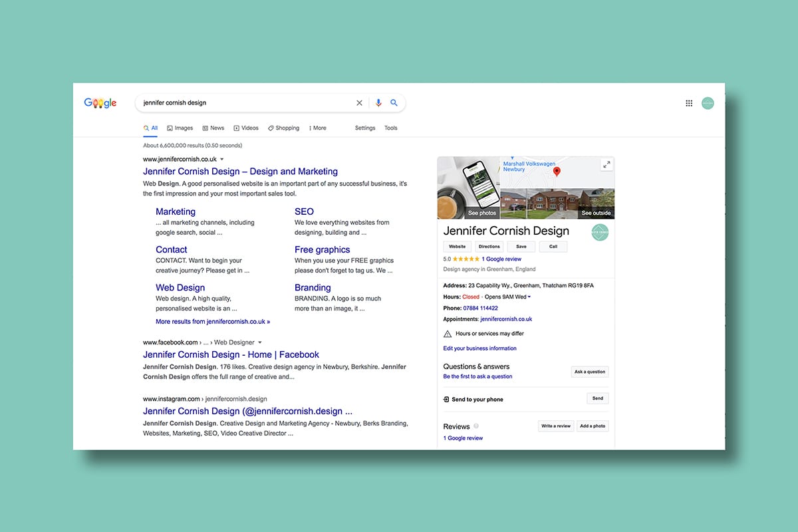The image size is (798, 532).
Task: Click the phone number 07884 114422
Action: click(480, 309)
